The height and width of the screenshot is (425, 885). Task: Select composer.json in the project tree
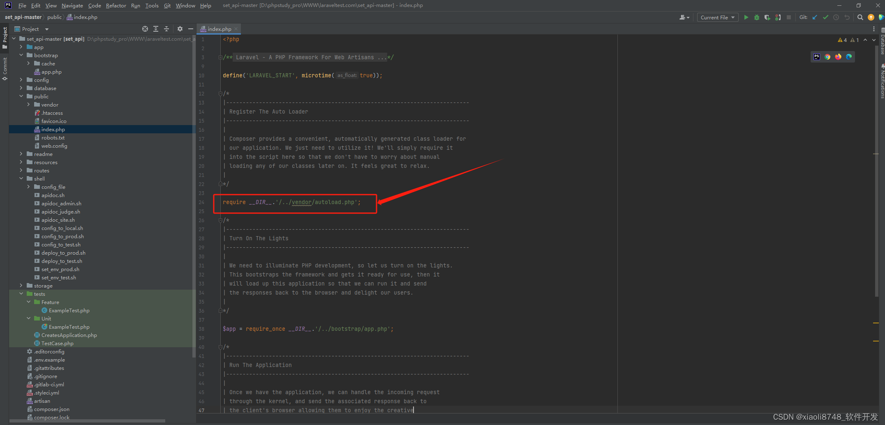52,409
